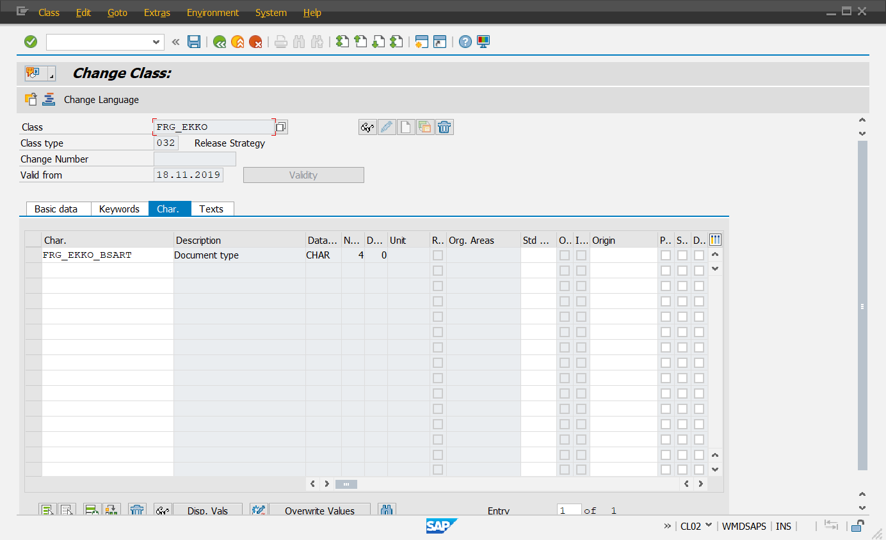Toggle the R. checkbox for FRG_EKKO_BSART
The image size is (886, 540).
pyautogui.click(x=438, y=255)
